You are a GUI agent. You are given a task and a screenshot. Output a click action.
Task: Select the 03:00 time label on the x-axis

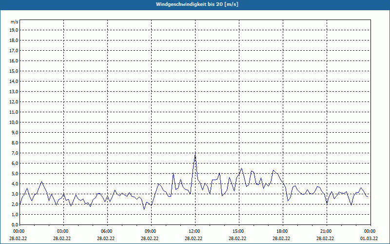click(63, 231)
